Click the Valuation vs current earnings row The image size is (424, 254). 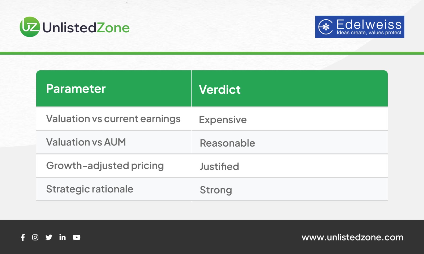pyautogui.click(x=113, y=119)
